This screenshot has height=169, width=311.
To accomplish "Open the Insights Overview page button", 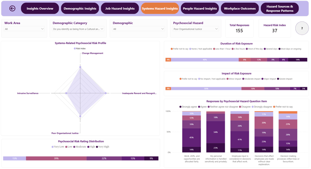I will pyautogui.click(x=40, y=8).
